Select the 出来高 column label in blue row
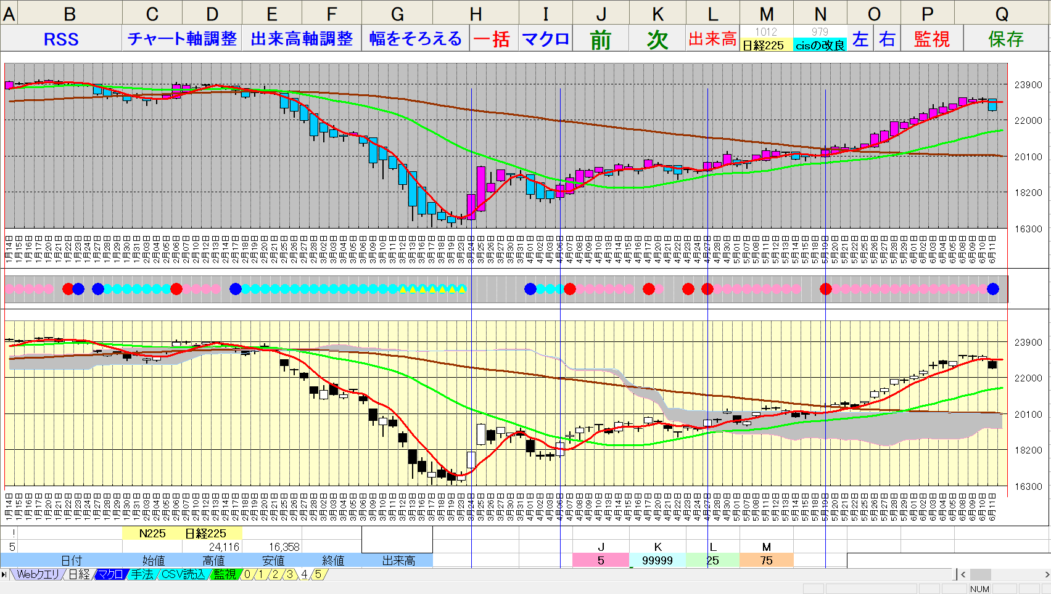 point(398,560)
